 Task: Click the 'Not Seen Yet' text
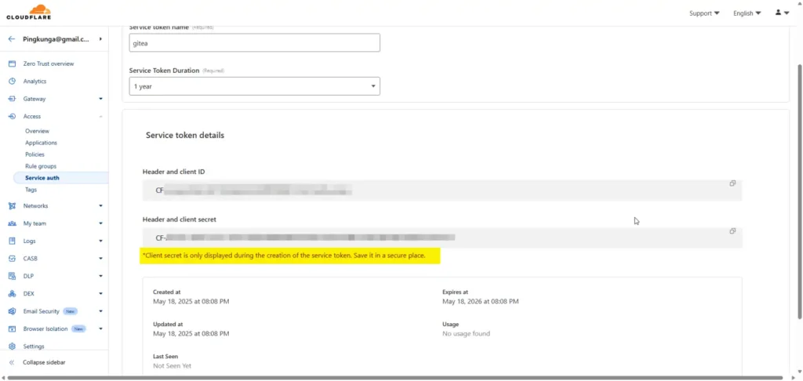click(x=172, y=366)
